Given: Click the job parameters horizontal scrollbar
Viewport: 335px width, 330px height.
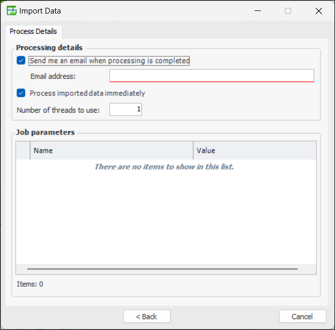Looking at the screenshot, I should pyautogui.click(x=162, y=269).
